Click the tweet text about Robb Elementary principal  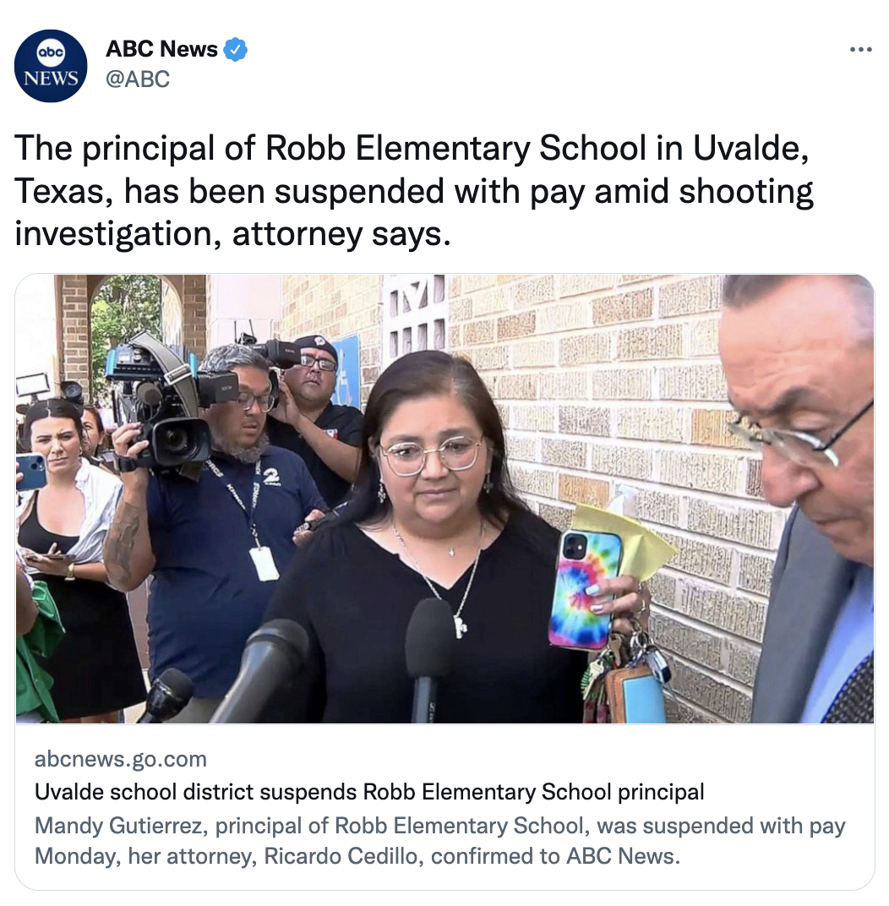point(414,191)
